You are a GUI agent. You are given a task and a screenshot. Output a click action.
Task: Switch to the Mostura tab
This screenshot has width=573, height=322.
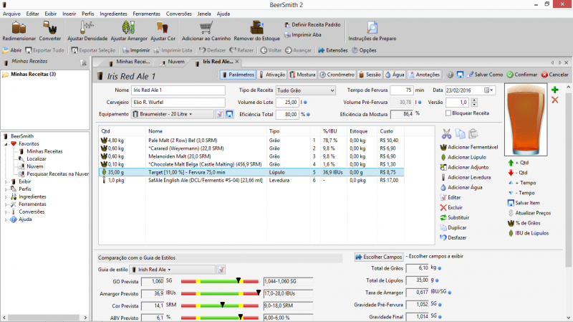(x=302, y=75)
